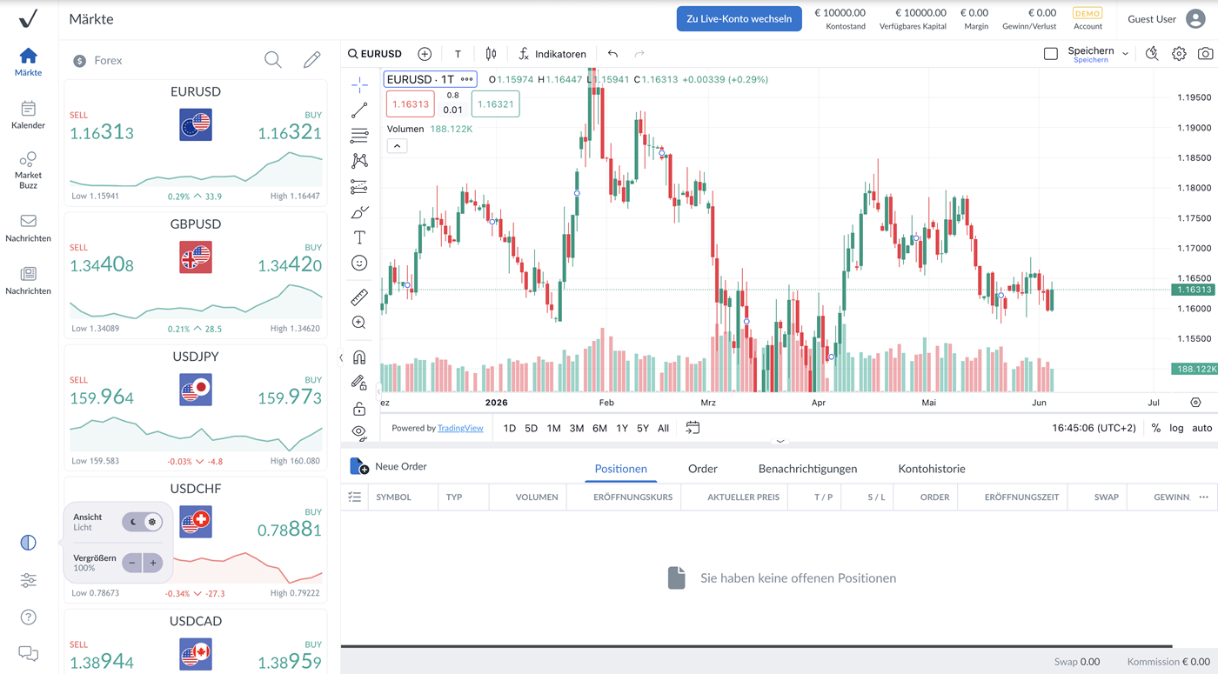The height and width of the screenshot is (674, 1218).
Task: Toggle log scale on chart
Action: coord(1176,428)
